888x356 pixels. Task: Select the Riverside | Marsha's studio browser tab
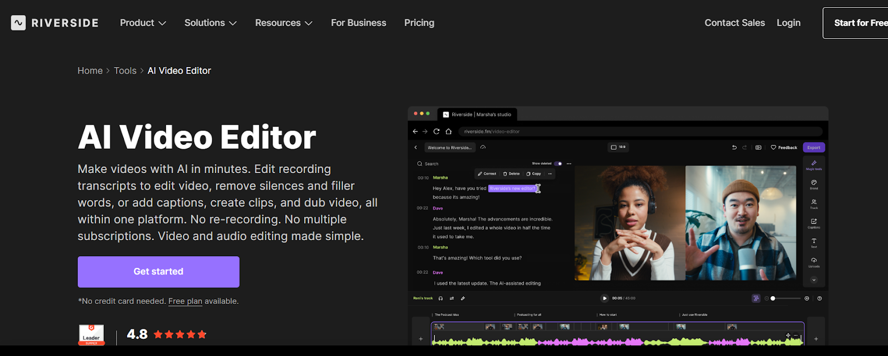point(477,114)
